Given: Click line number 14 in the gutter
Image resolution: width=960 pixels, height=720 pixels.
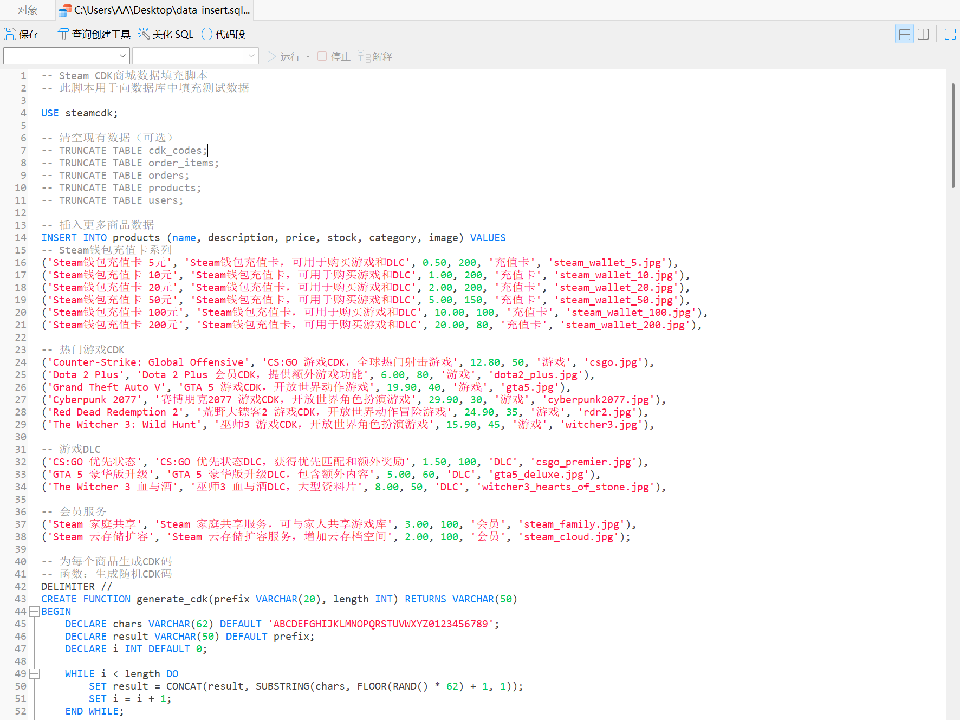Looking at the screenshot, I should [x=21, y=238].
